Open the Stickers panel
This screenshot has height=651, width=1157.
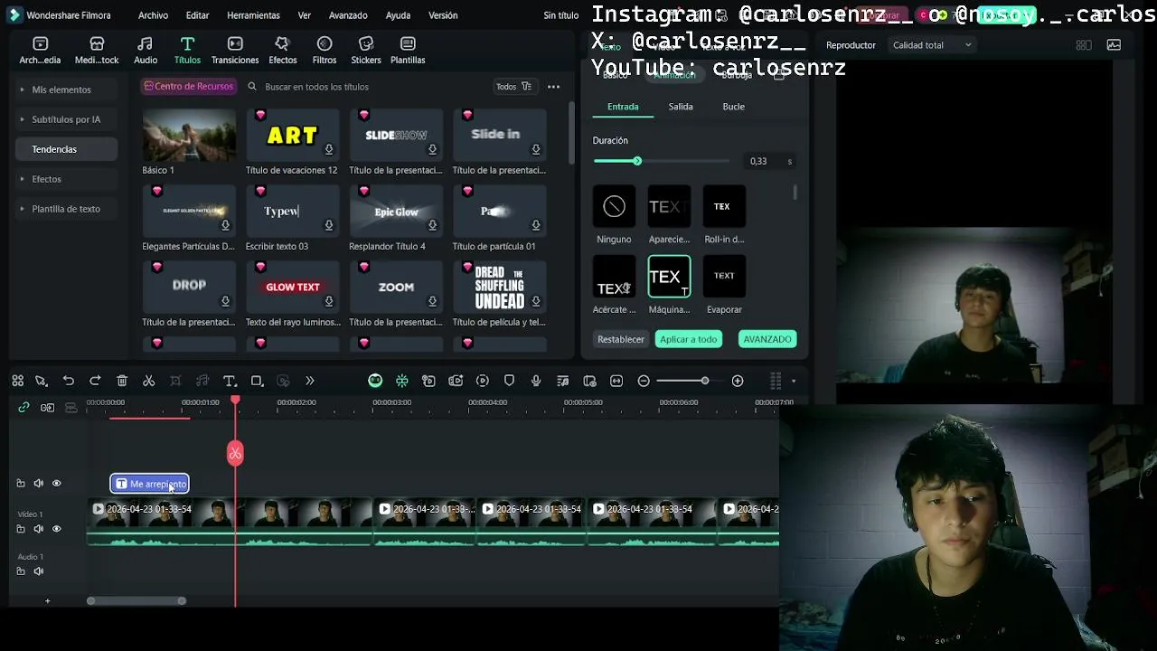366,51
